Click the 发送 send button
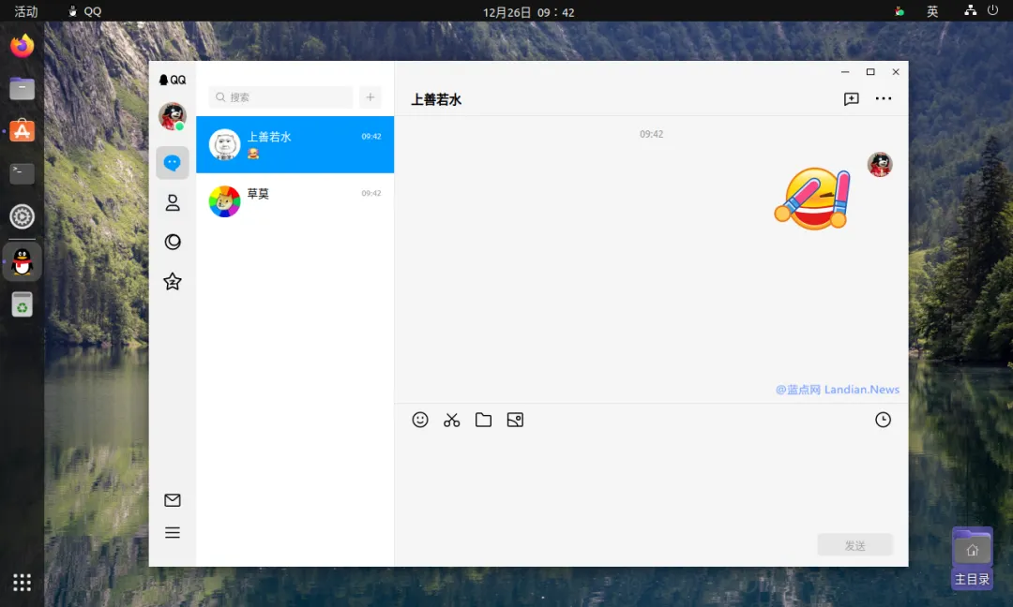This screenshot has height=607, width=1013. (854, 545)
